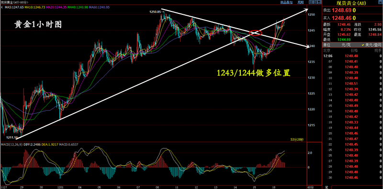This screenshot has width=383, height=189.
Task: Select the :22 tick row priced 1248.45
Action: point(353,145)
